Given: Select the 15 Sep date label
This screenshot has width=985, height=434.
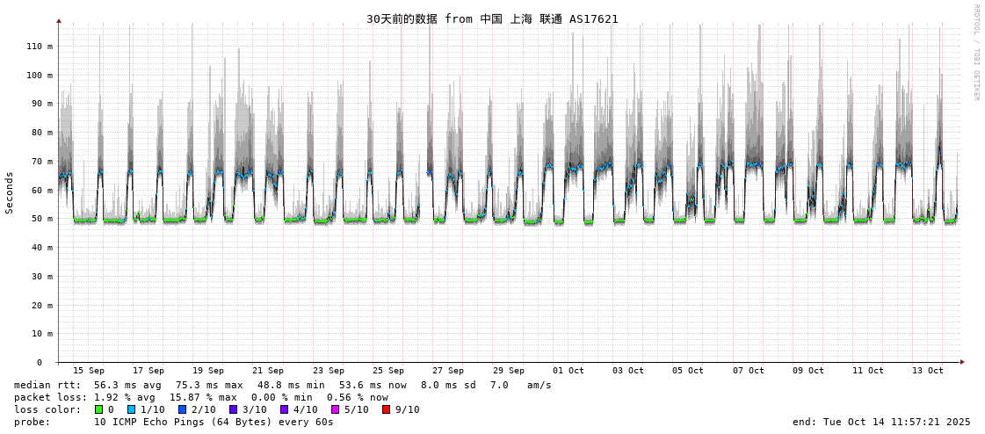Looking at the screenshot, I should point(88,371).
